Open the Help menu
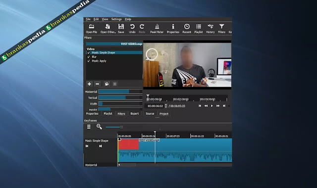This screenshot has height=188, width=317. point(128,19)
